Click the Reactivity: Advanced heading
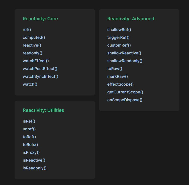 pyautogui.click(x=131, y=19)
